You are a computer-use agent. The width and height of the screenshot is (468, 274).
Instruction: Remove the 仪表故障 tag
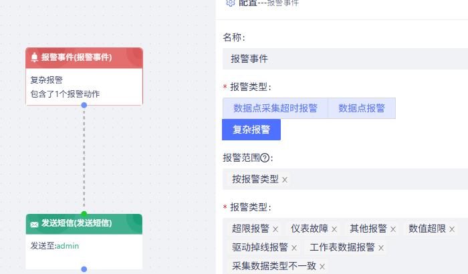click(x=334, y=229)
